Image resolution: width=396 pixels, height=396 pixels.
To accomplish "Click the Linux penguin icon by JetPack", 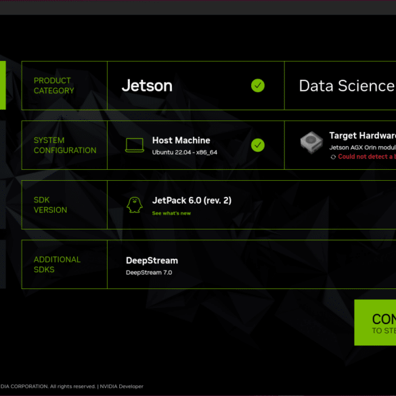I will click(x=134, y=204).
